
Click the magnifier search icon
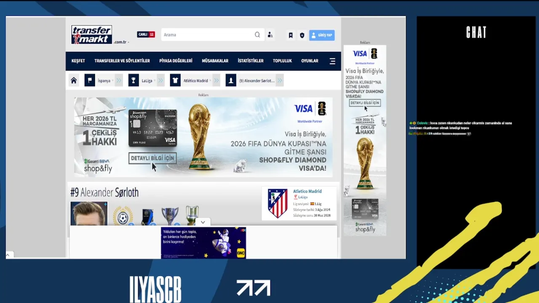(x=257, y=35)
